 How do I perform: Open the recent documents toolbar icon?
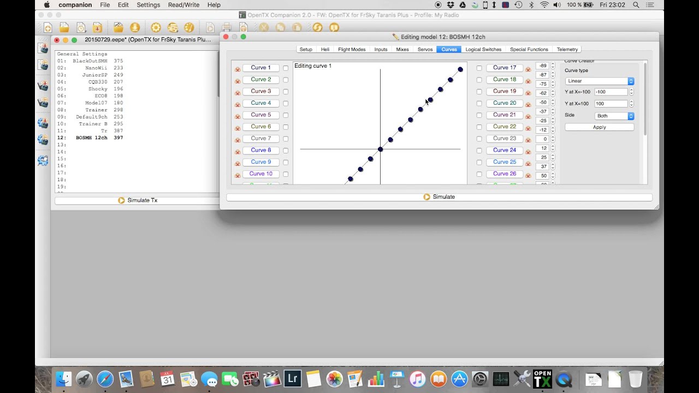pos(81,27)
